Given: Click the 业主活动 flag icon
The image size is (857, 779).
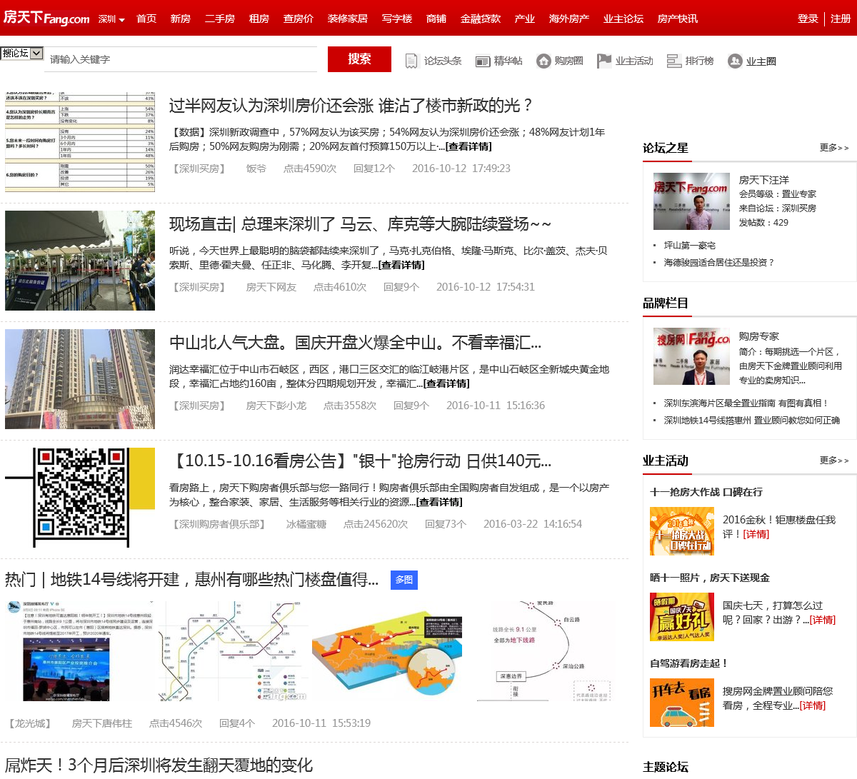Looking at the screenshot, I should 604,61.
